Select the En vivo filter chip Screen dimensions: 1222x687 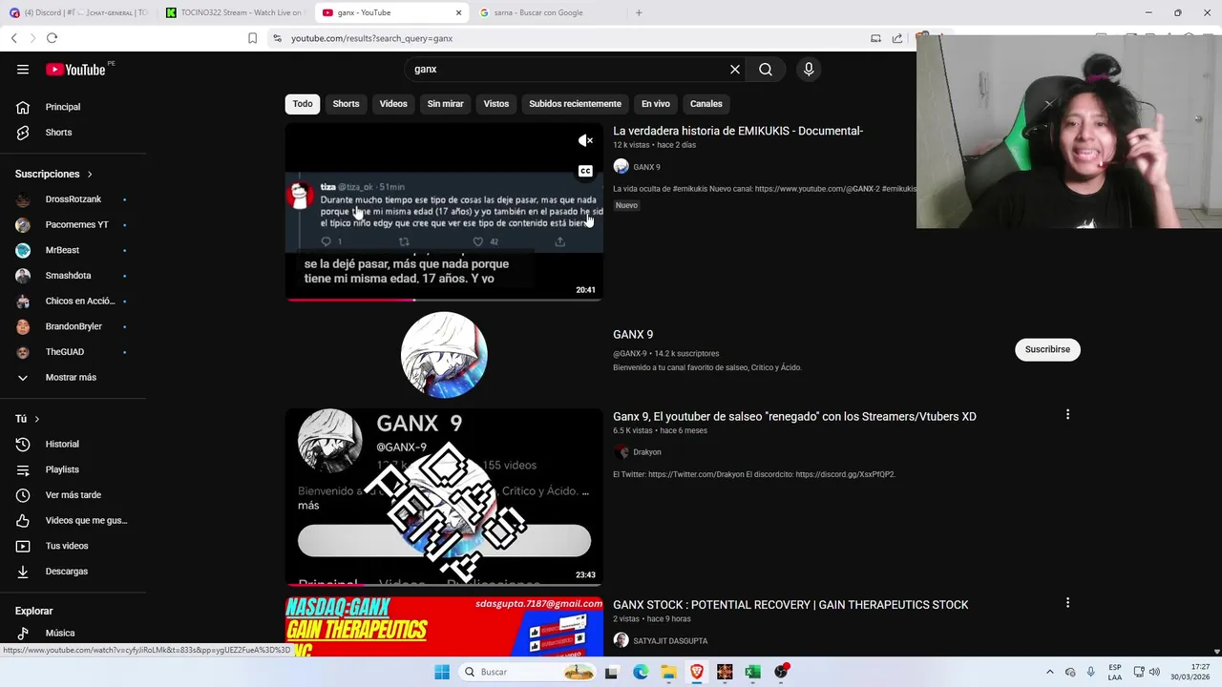tap(655, 103)
